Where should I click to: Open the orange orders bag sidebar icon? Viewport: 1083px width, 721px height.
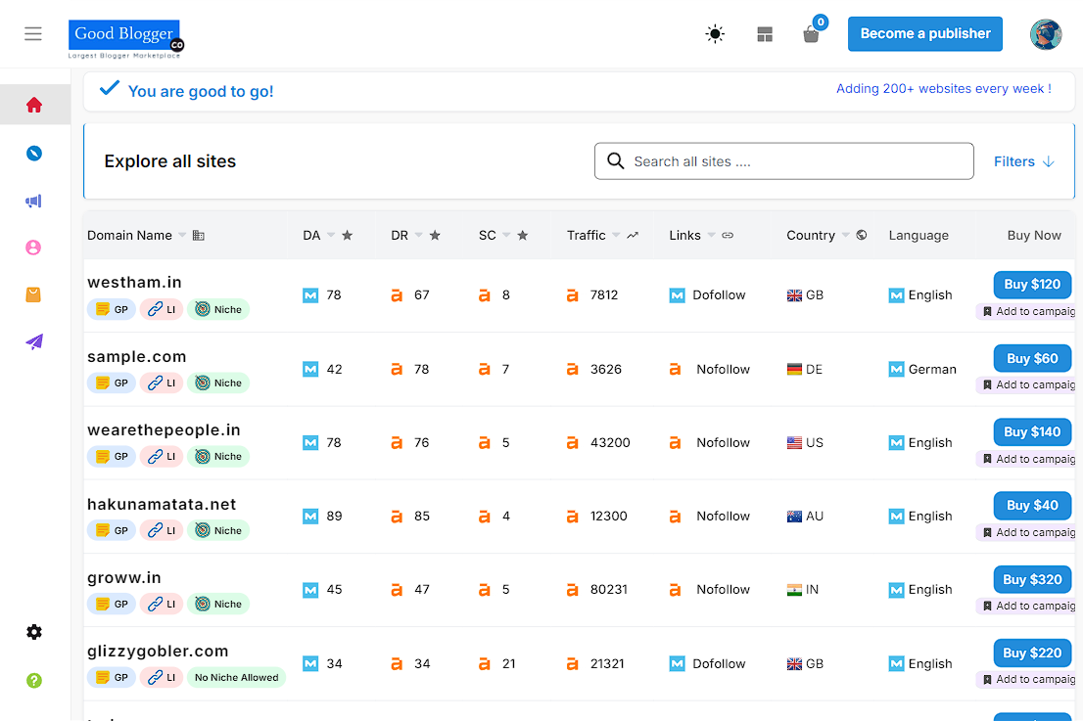(33, 294)
